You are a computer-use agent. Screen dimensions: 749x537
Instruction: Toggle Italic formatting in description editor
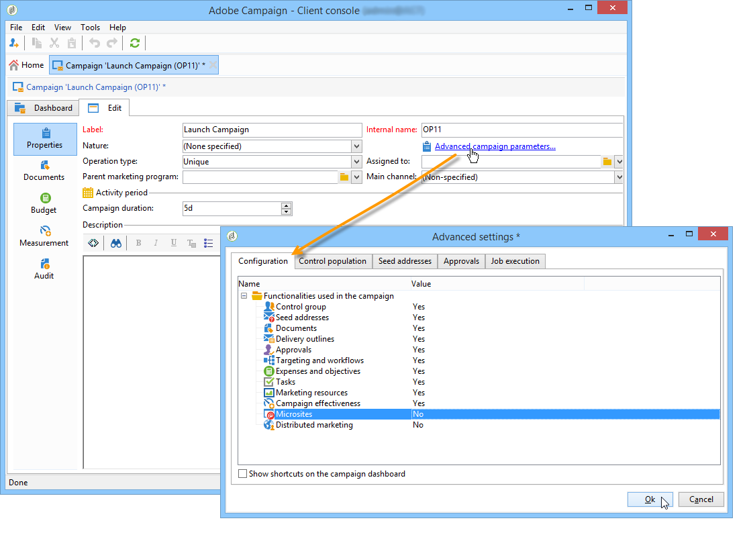point(156,243)
